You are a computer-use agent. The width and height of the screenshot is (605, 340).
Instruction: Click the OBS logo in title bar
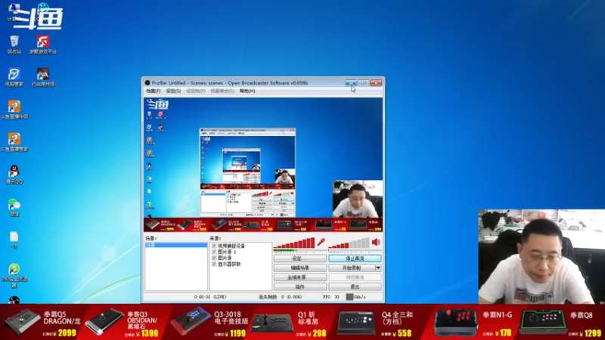click(x=147, y=83)
